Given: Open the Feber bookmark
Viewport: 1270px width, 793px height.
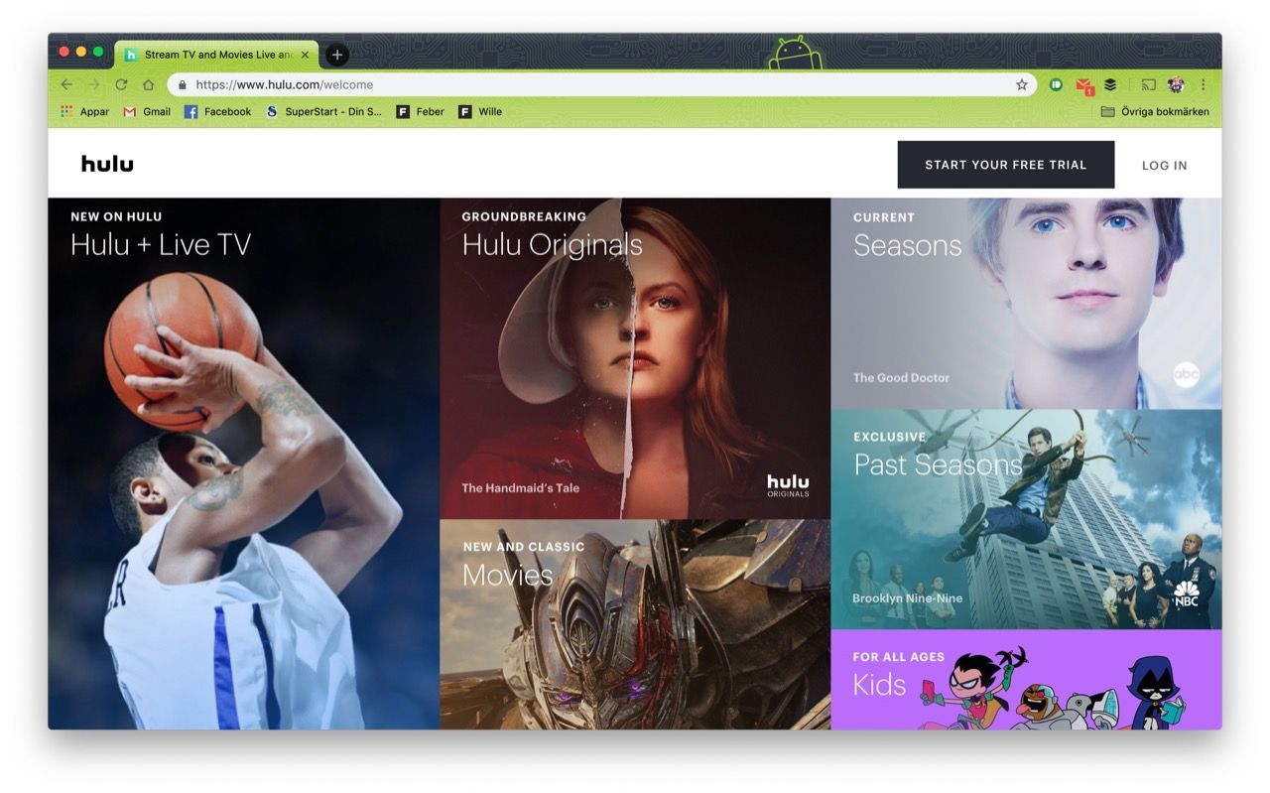Looking at the screenshot, I should (421, 112).
